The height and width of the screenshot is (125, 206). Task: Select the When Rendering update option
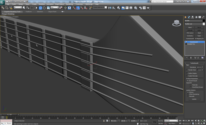pos(188,94)
